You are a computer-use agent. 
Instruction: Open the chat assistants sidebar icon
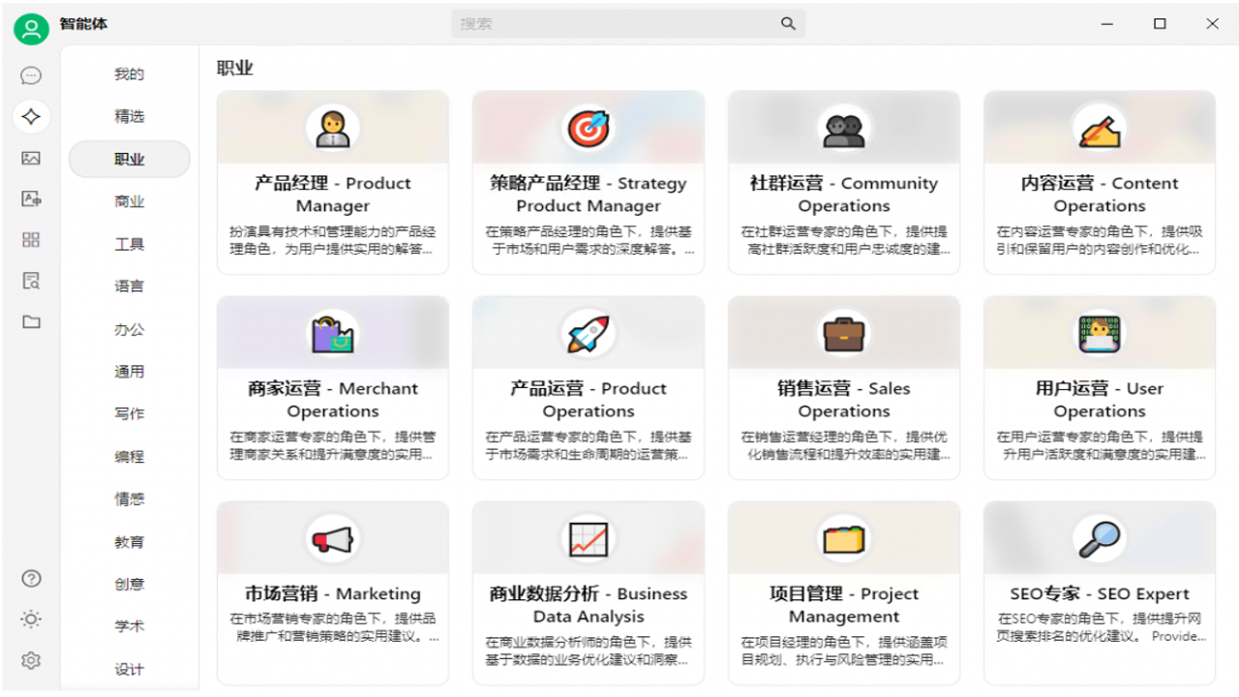[x=31, y=76]
